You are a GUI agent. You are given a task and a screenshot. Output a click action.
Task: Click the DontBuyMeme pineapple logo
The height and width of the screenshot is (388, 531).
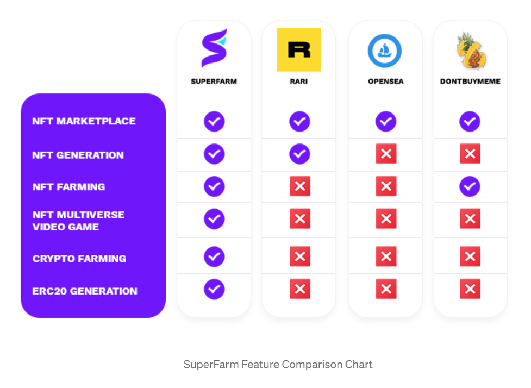pos(471,51)
